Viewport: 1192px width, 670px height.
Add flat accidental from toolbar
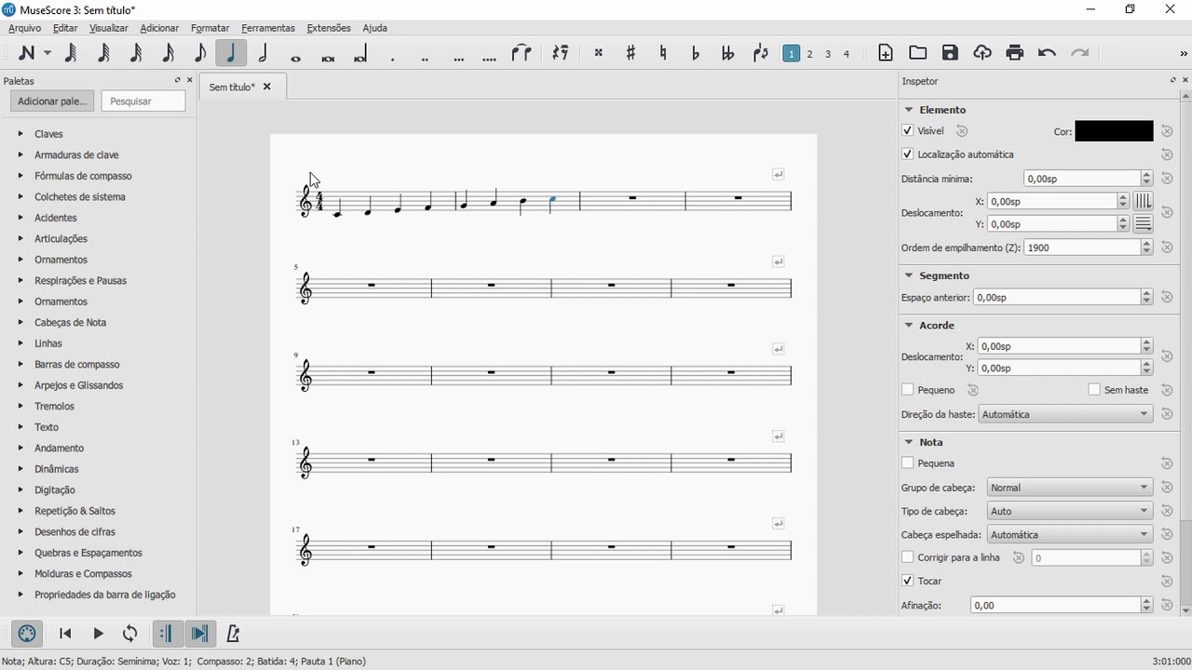[x=696, y=53]
